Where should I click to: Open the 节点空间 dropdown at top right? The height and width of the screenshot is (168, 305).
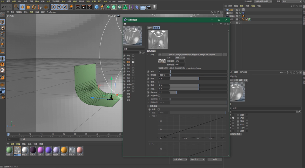point(263,1)
